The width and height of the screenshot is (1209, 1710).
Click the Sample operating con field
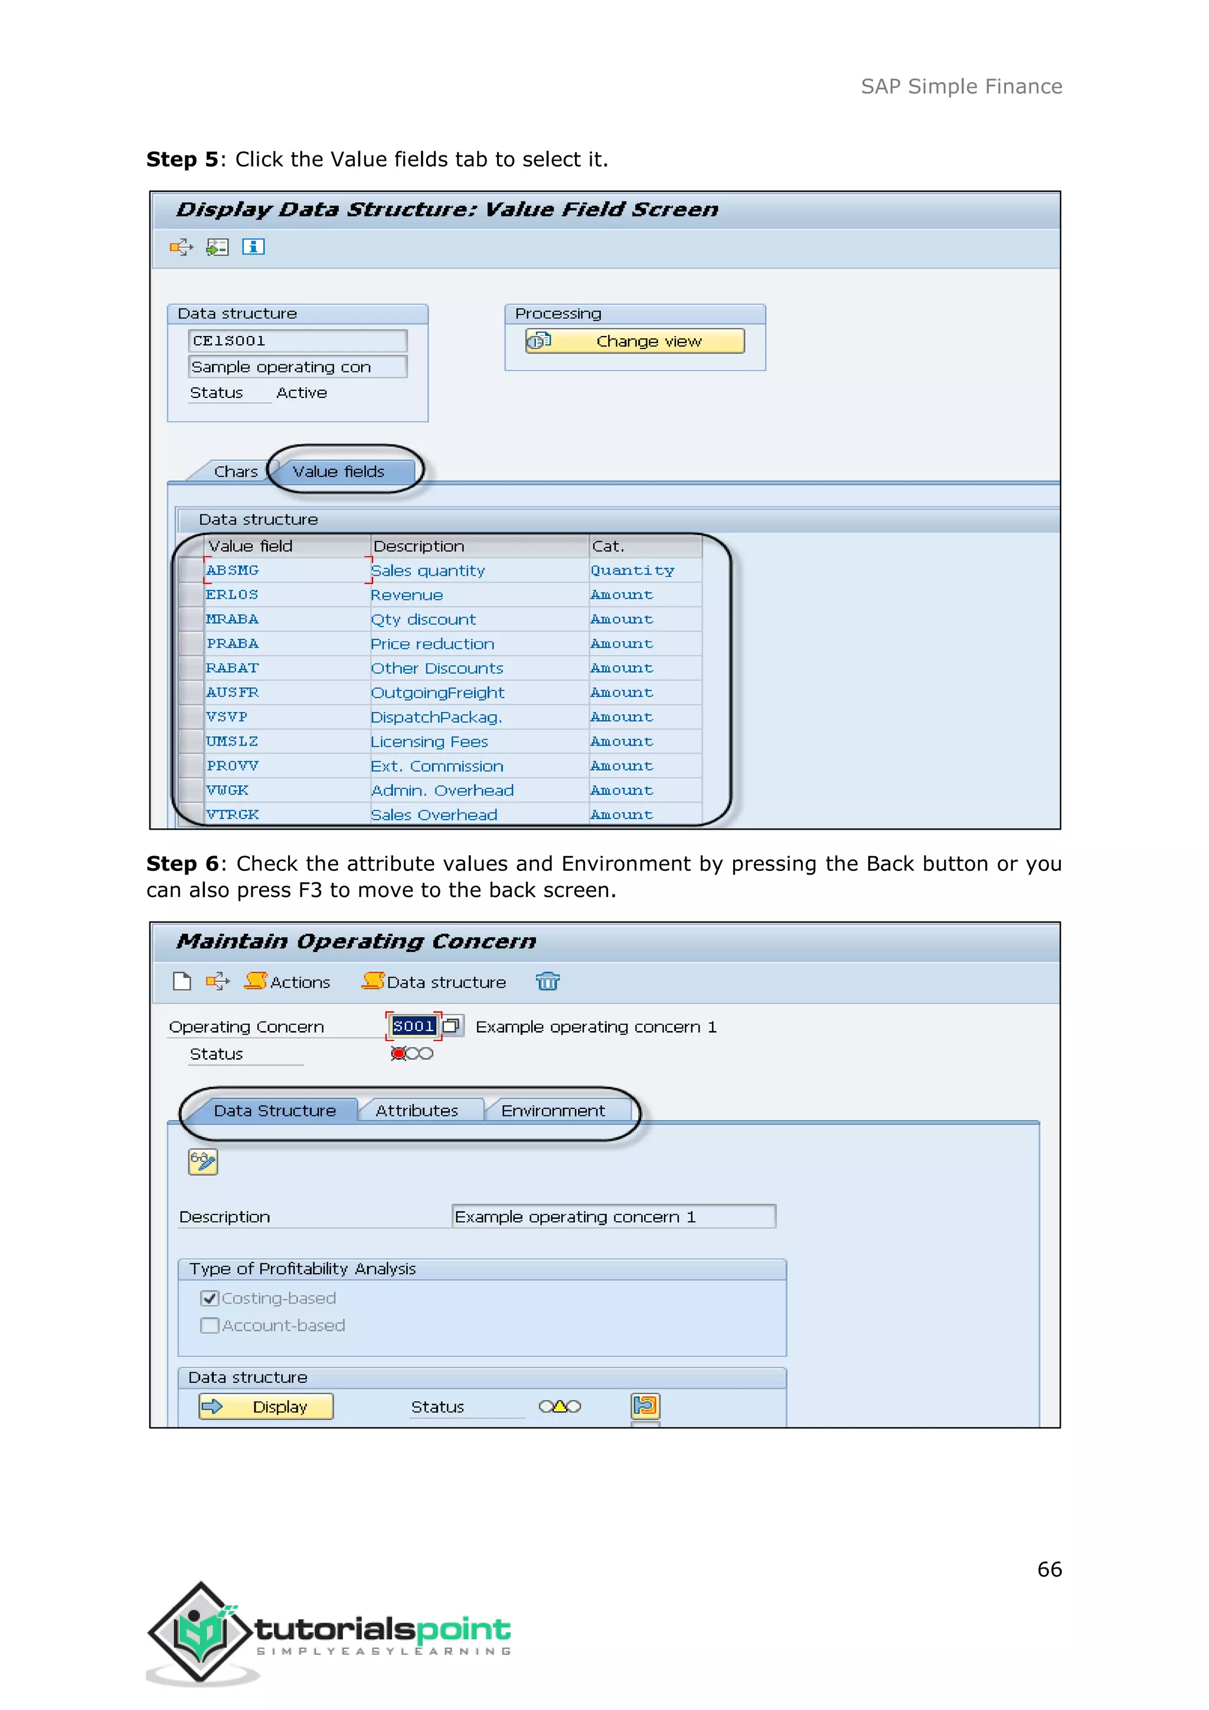tap(297, 367)
